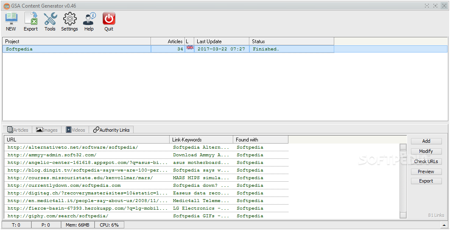Image resolution: width=450 pixels, height=230 pixels.
Task: Click the Mem: 66MB status entry
Action: tap(78, 225)
